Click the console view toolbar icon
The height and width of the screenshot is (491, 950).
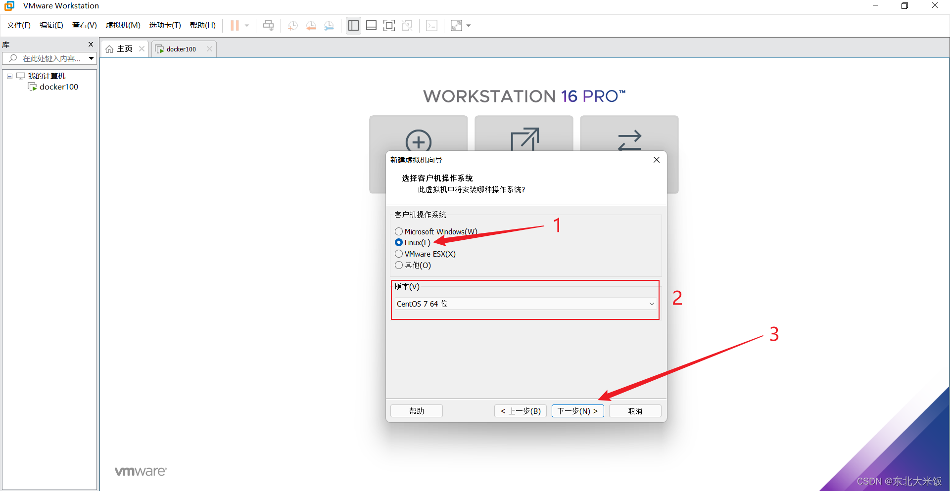pyautogui.click(x=431, y=26)
